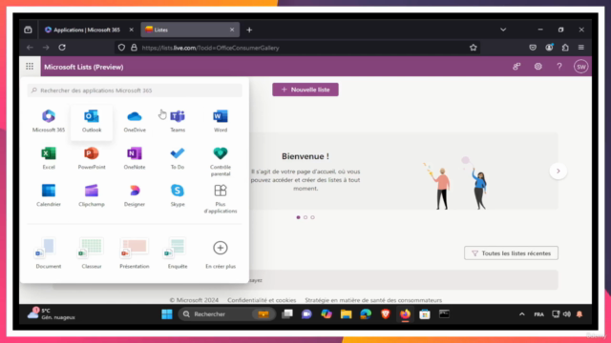
Task: Open OneDrive from the app launcher
Action: click(x=135, y=121)
